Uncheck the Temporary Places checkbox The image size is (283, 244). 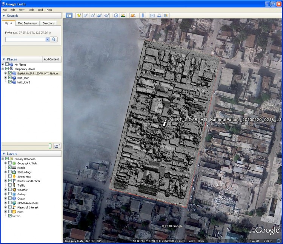coord(7,69)
